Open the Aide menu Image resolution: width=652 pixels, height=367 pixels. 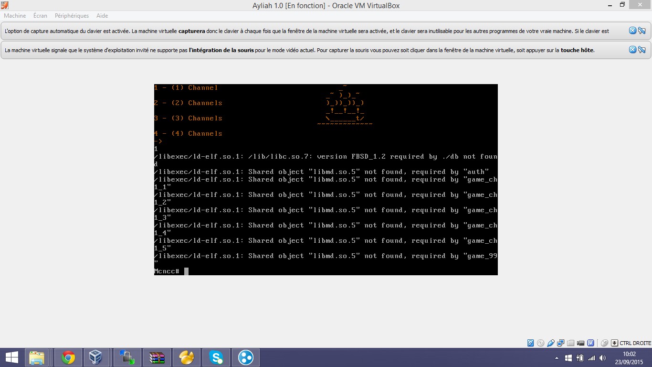(x=102, y=16)
